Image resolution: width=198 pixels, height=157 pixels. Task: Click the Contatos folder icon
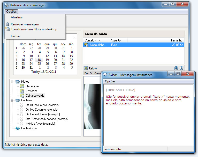[x=18, y=100]
